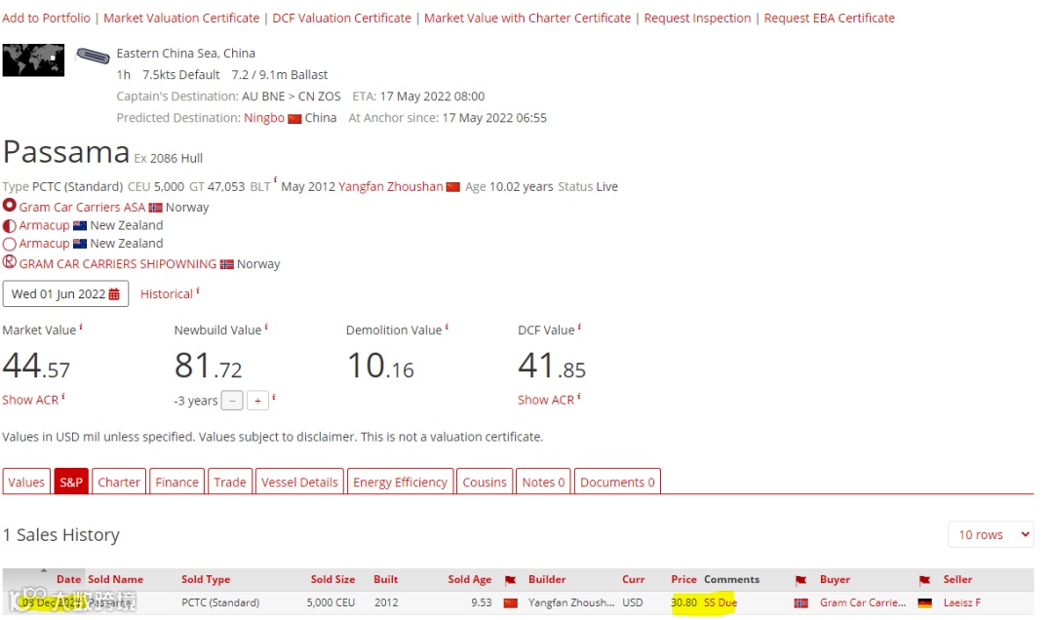Click the info icon beside BLT label

click(275, 180)
